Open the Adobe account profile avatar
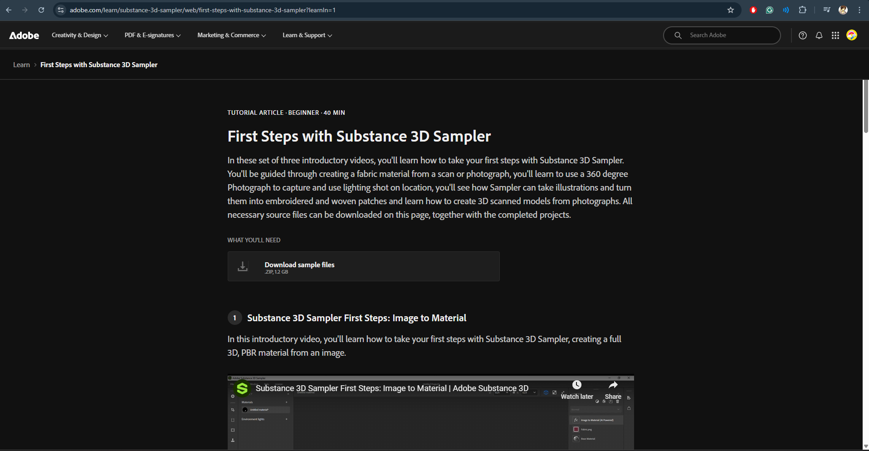The width and height of the screenshot is (869, 451). 851,35
